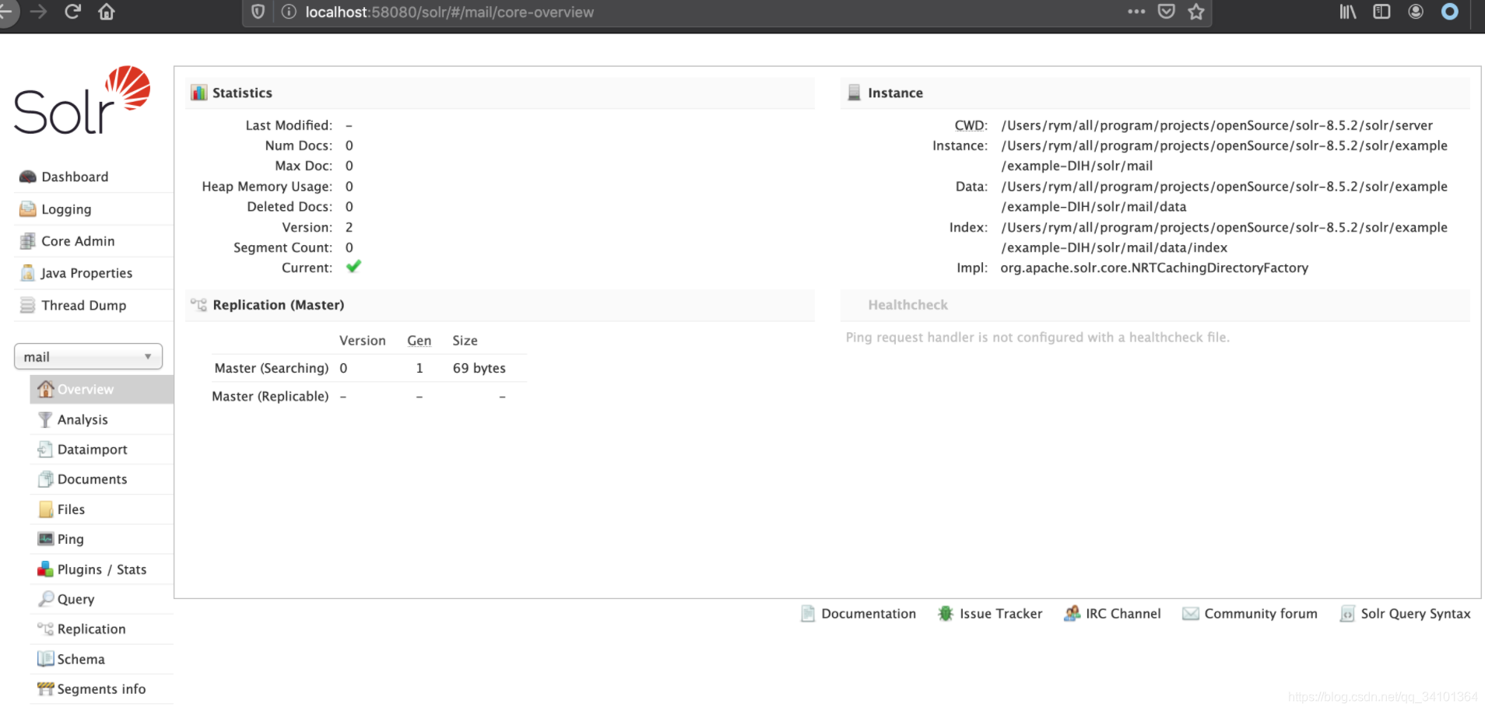Click the Files folder icon

coord(45,510)
